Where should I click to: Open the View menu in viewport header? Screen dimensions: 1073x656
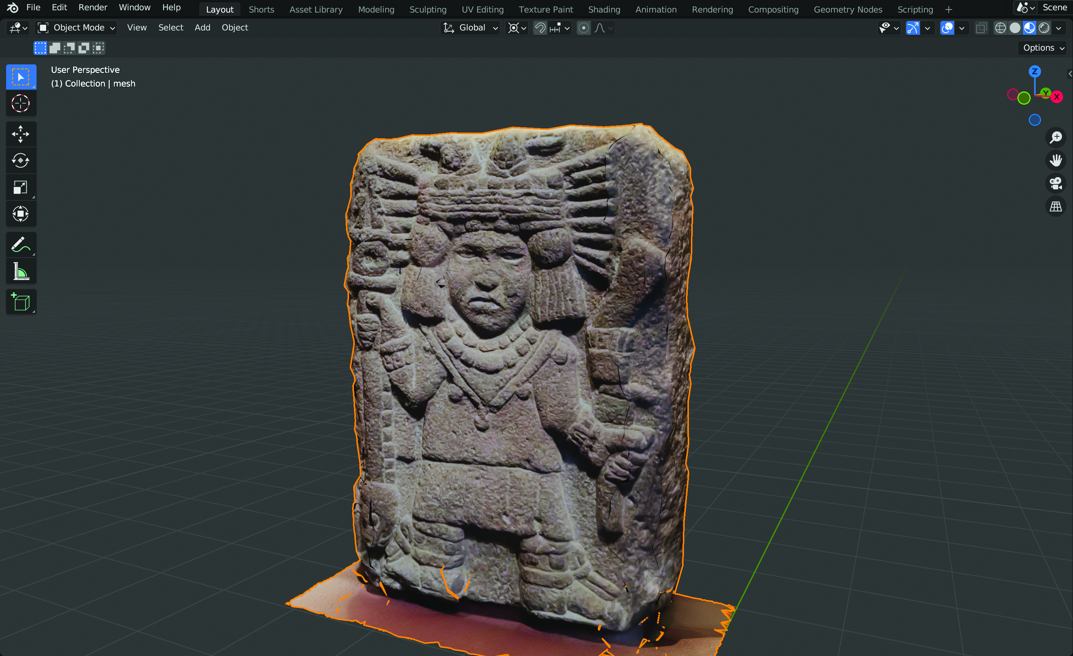click(x=137, y=28)
